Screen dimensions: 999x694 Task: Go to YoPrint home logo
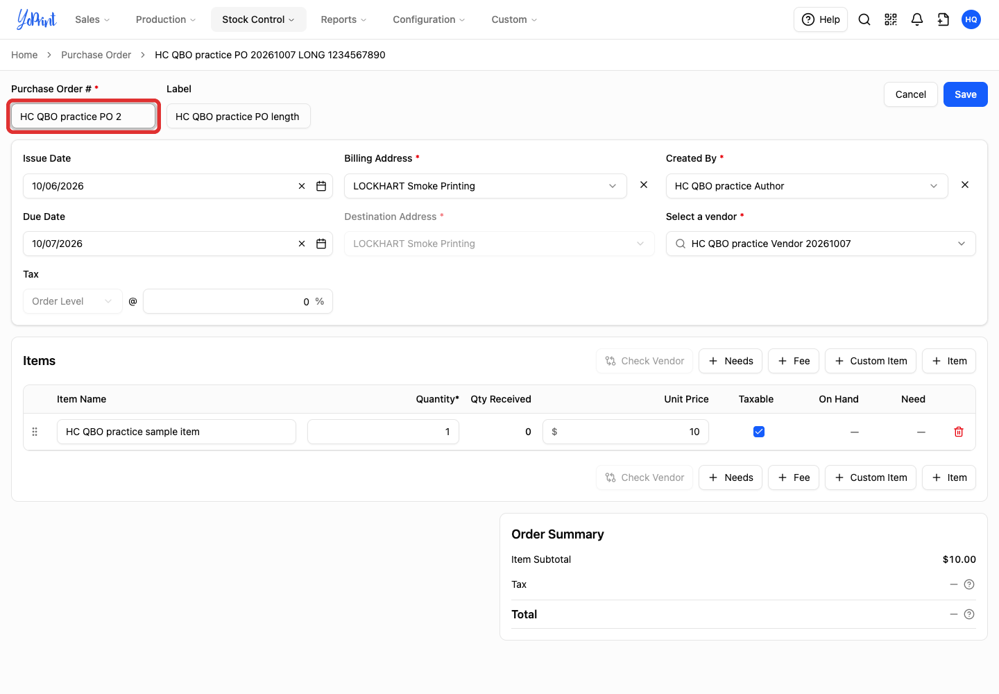click(37, 19)
